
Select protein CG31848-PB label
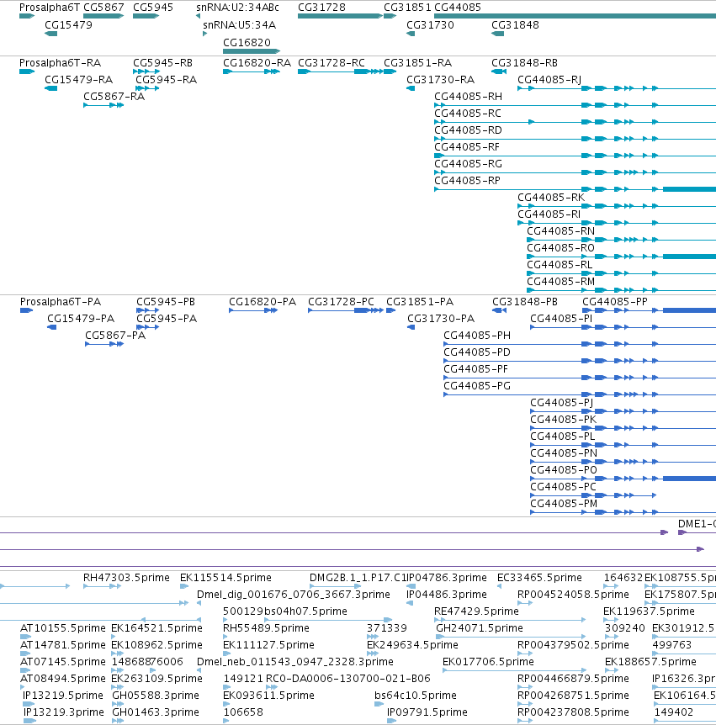[525, 302]
